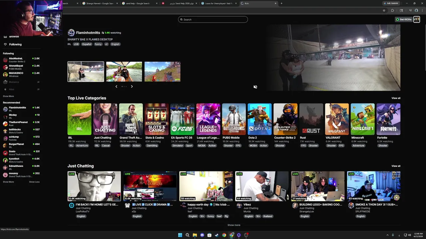This screenshot has height=239, width=426.
Task: Expand Show more under Just Chatting
Action: pos(234,225)
